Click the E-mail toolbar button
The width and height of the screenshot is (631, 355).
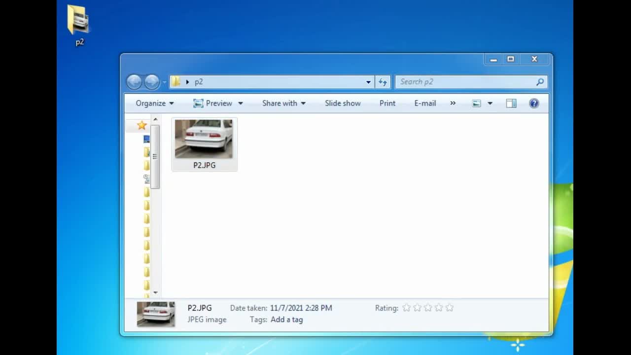[x=425, y=103]
